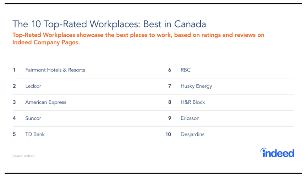Click rank number 6
The image size is (308, 177).
click(170, 70)
